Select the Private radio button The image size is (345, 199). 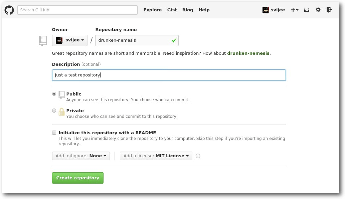54,111
